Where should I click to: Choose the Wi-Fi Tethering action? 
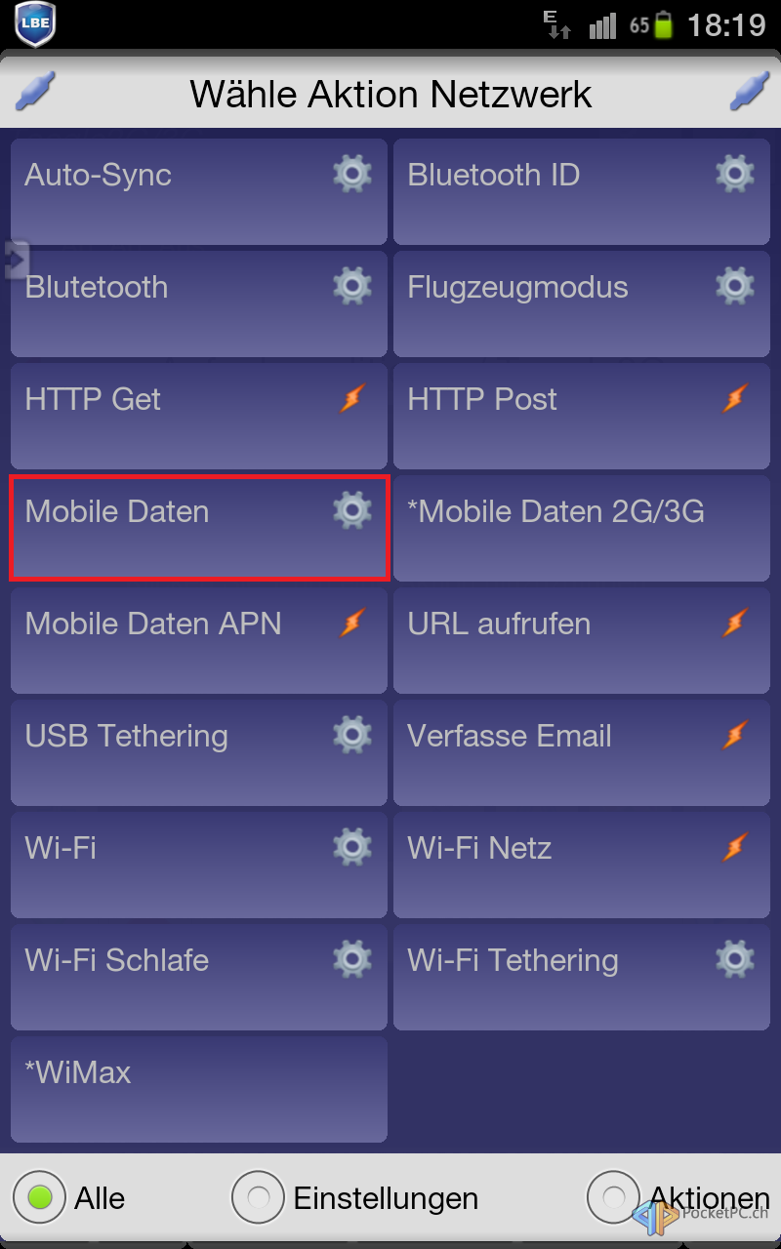582,977
